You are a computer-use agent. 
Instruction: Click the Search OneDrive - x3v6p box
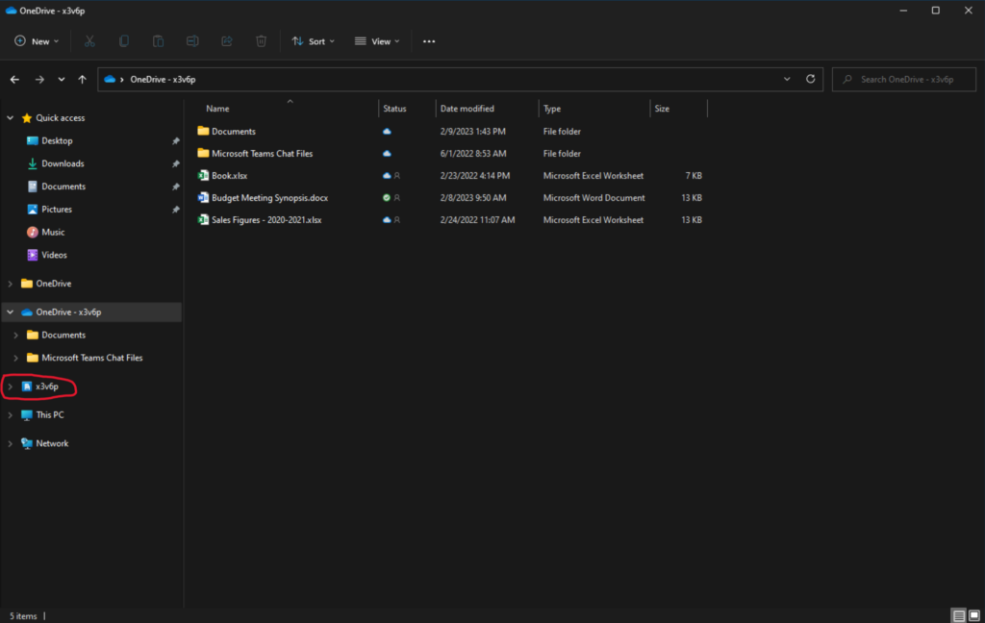[x=904, y=79]
